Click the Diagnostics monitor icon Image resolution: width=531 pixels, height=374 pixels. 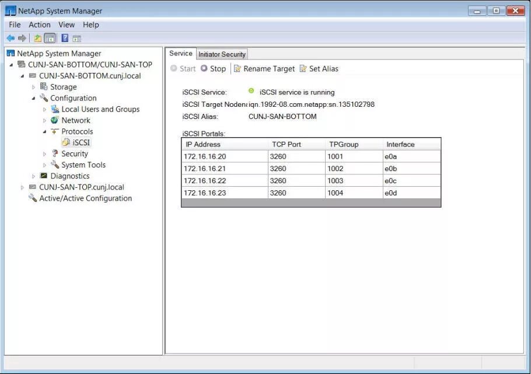point(44,176)
